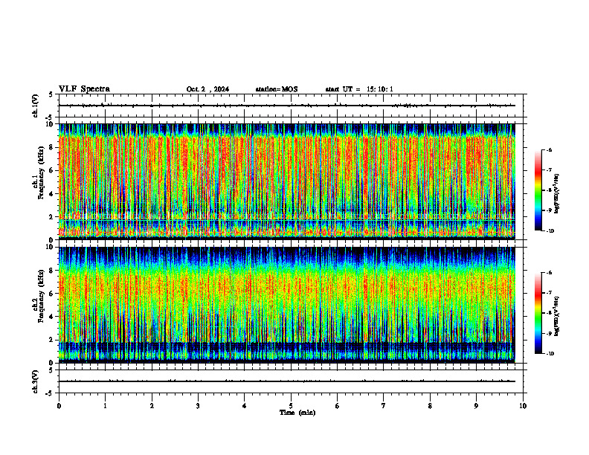Click the time axis tick label "4"
Image resolution: width=589 pixels, height=455 pixels.
point(245,406)
